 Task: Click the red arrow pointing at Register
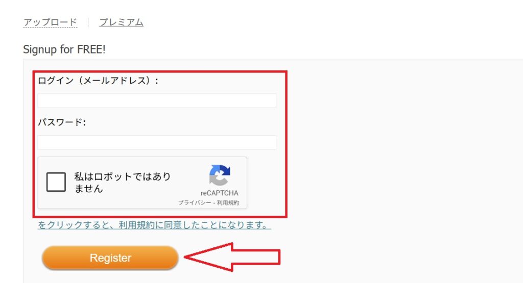[232, 257]
